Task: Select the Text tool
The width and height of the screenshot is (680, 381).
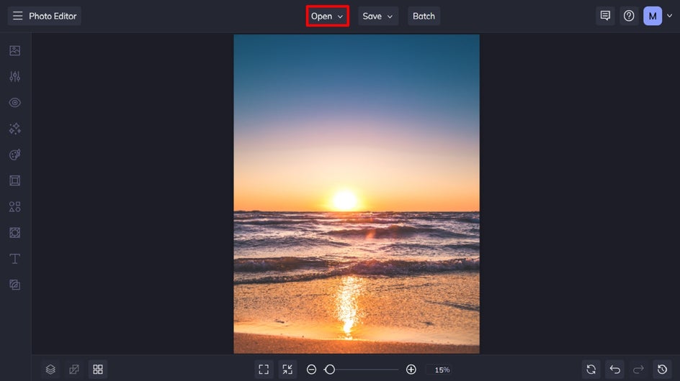Action: tap(14, 259)
